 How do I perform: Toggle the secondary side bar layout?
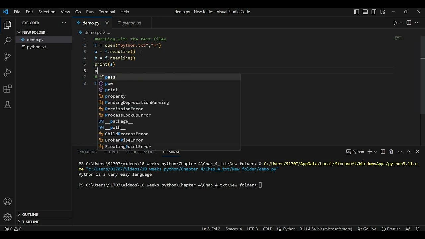pos(374,12)
